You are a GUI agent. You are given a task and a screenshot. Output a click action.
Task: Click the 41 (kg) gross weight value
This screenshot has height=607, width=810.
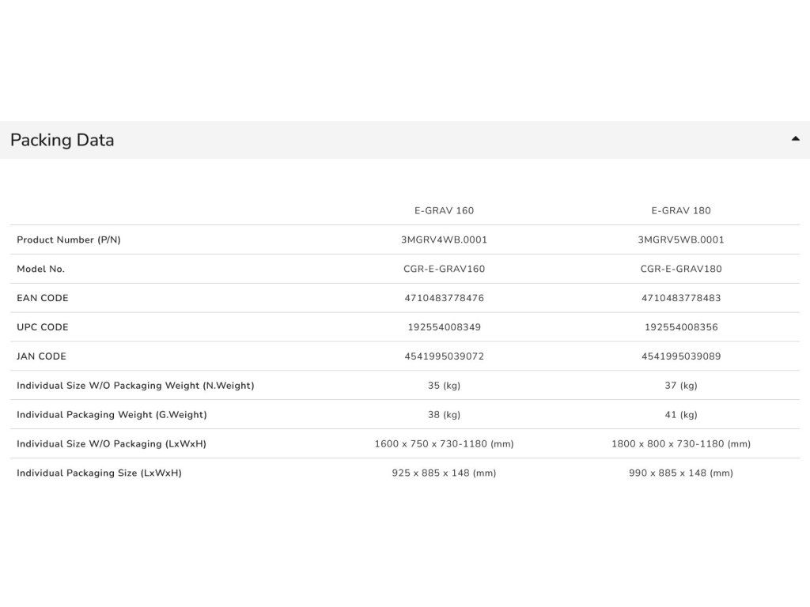681,415
